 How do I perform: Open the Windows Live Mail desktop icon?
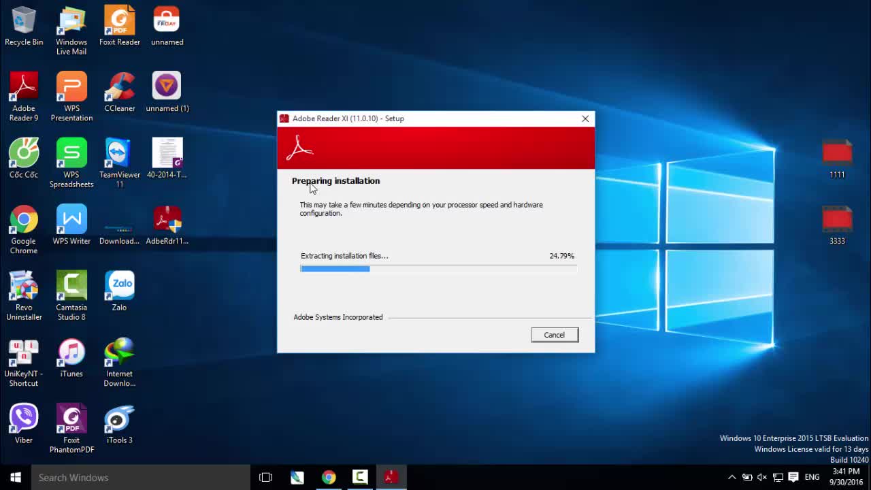pyautogui.click(x=71, y=31)
